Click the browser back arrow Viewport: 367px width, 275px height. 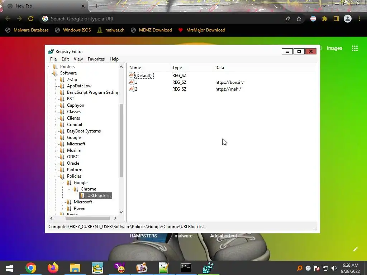coord(8,19)
